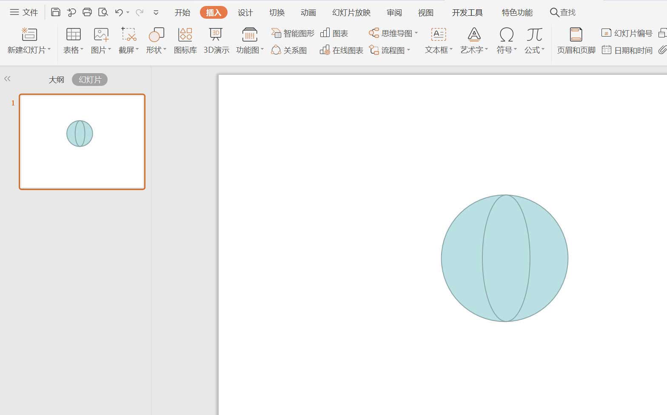
Task: Click the Save icon in quick access toolbar
Action: coord(55,12)
